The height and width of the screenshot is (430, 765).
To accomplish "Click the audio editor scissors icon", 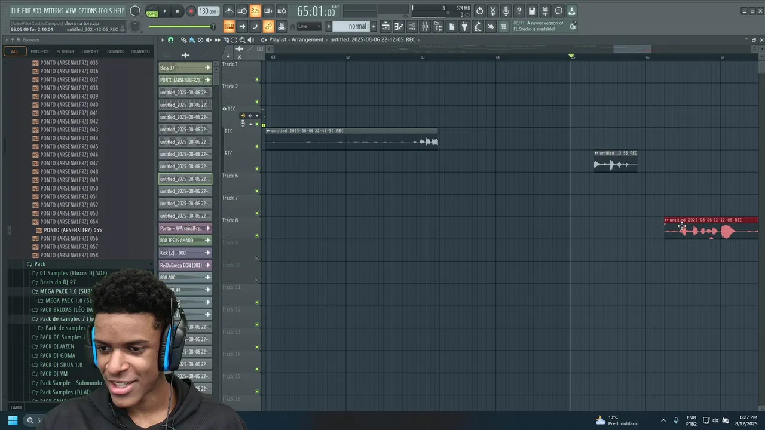I will [492, 11].
